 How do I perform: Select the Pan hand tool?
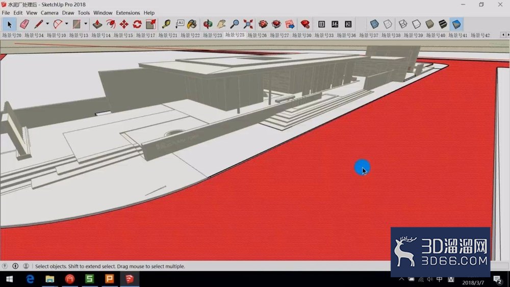coord(221,24)
